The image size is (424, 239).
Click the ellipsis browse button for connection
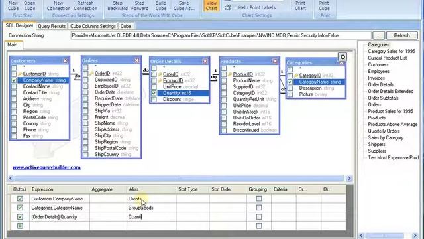click(x=378, y=35)
